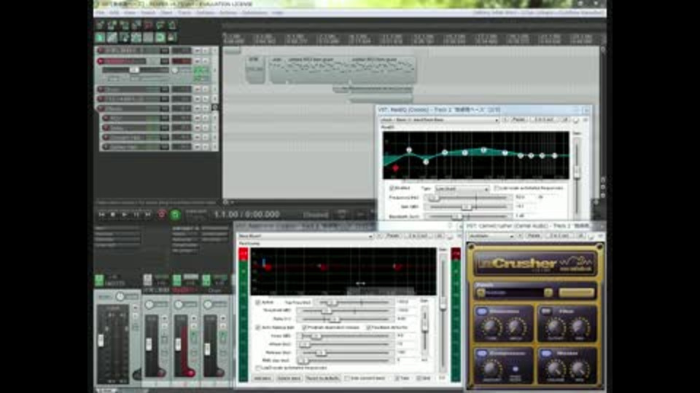
Task: Click the CamelCrusher Randomize button
Action: [x=576, y=293]
